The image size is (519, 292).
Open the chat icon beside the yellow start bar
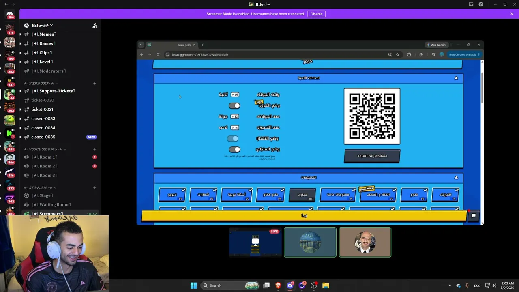tap(474, 216)
